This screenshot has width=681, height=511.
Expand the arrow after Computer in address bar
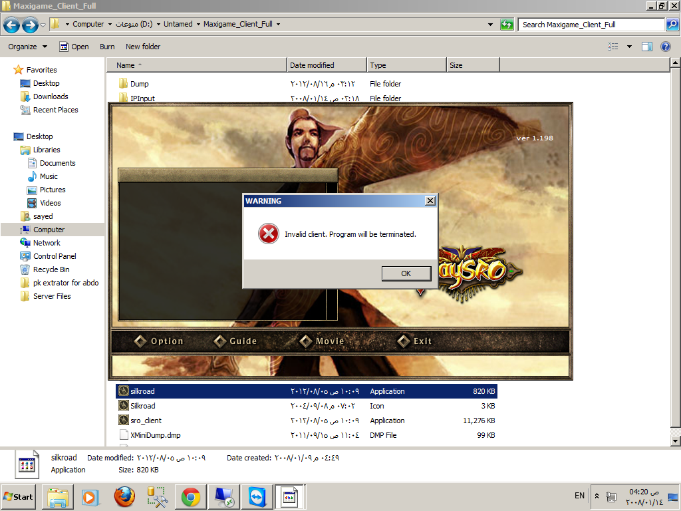pos(110,25)
